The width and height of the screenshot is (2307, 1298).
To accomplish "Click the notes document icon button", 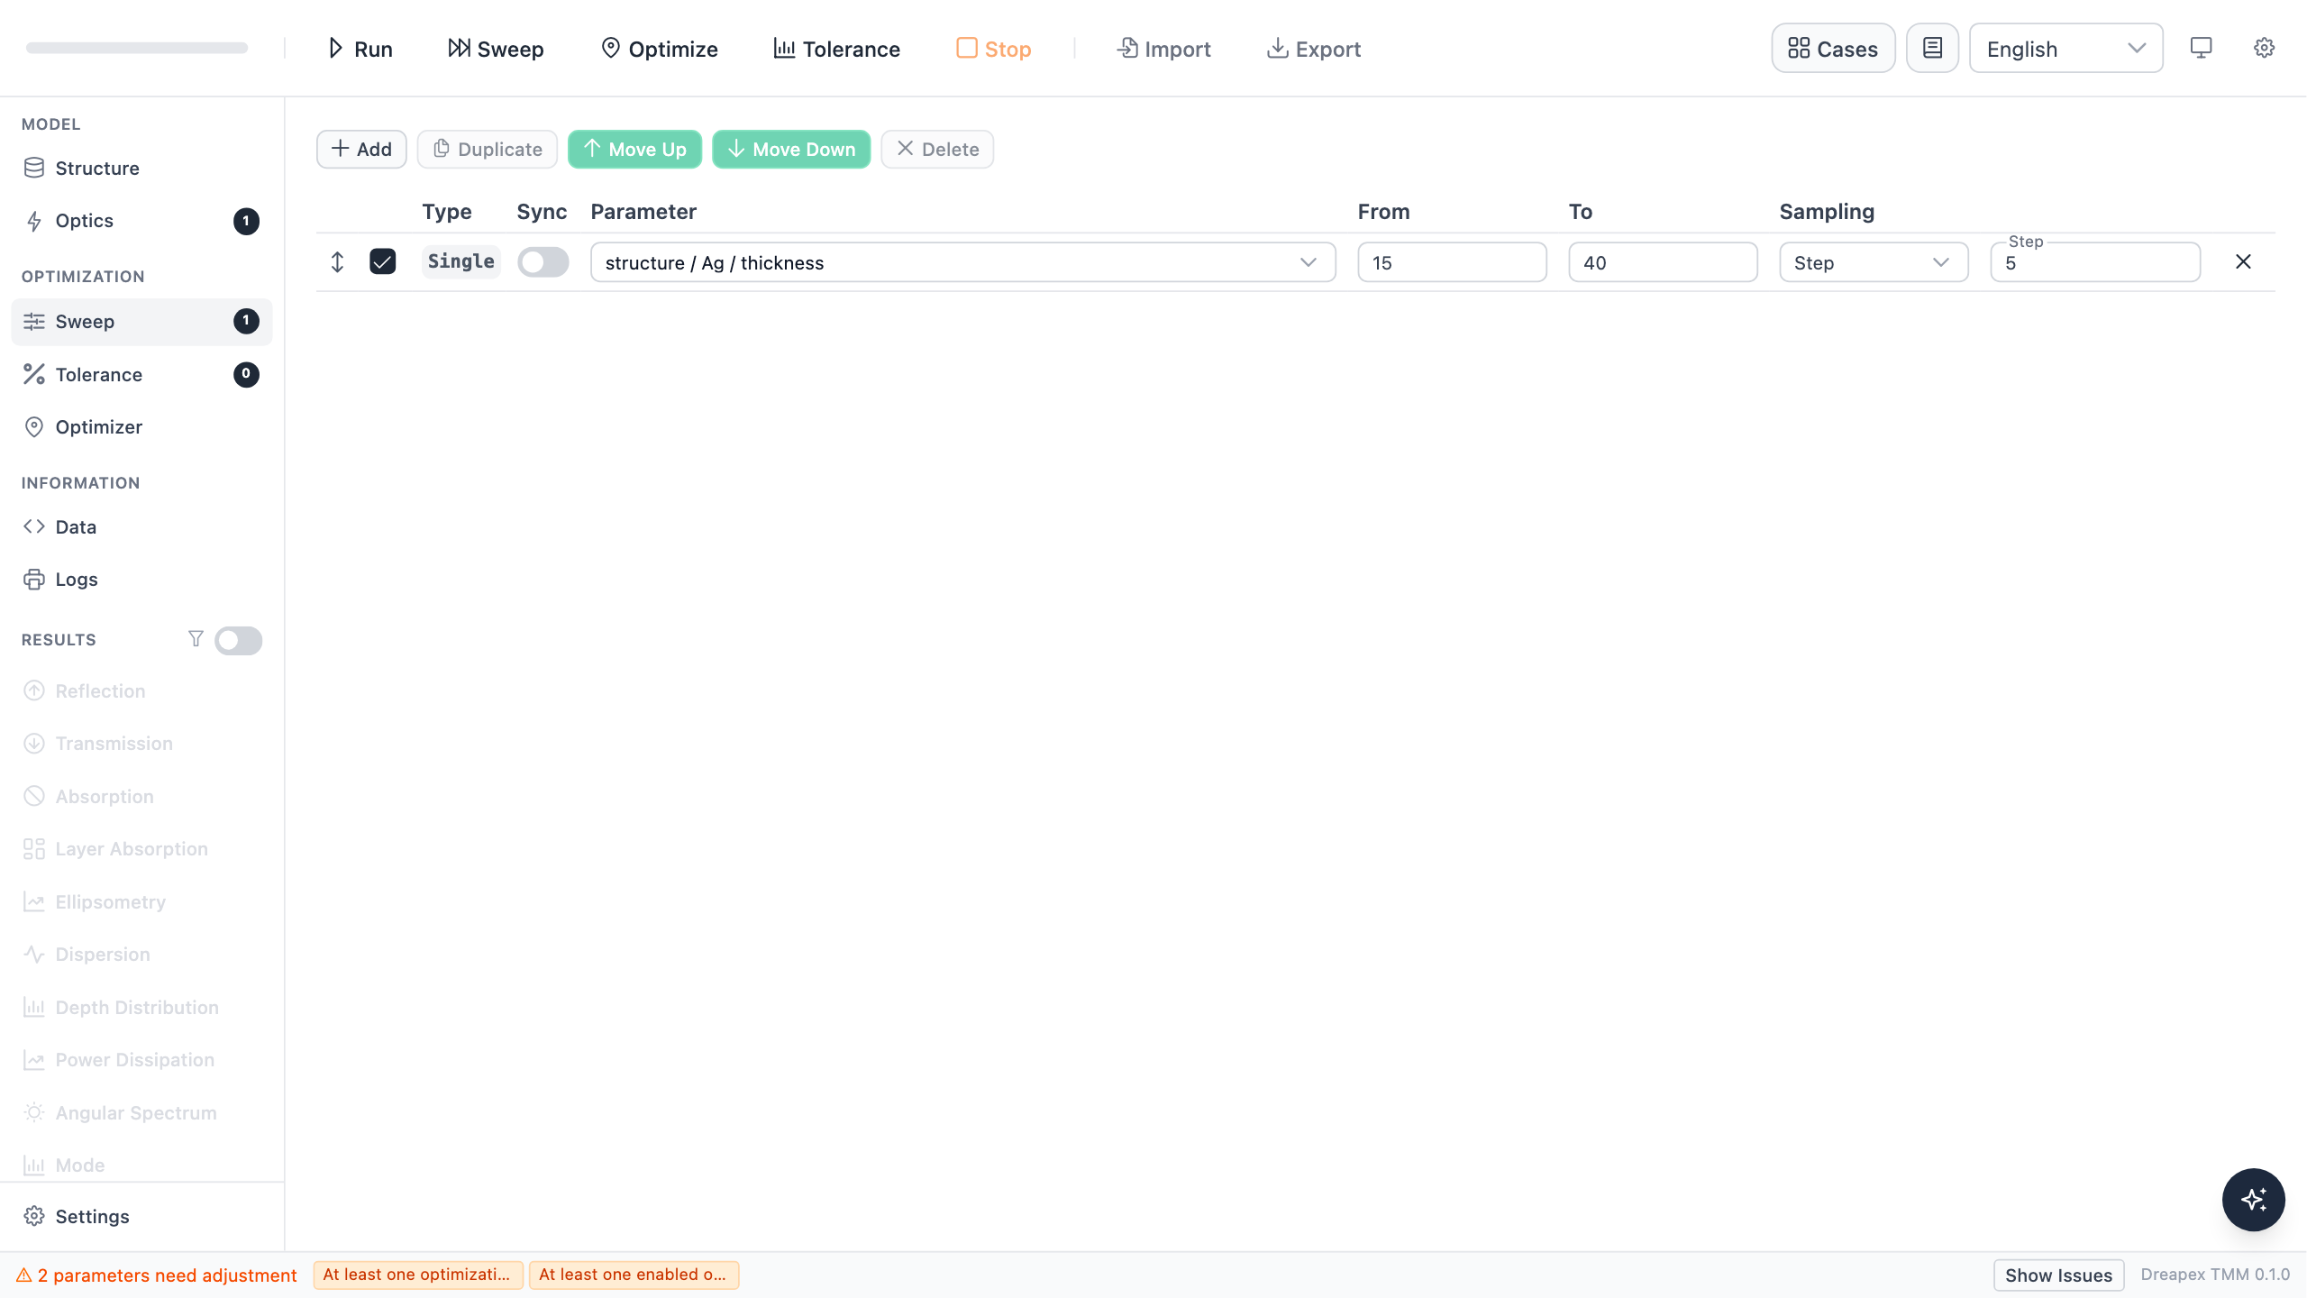I will pyautogui.click(x=1932, y=49).
